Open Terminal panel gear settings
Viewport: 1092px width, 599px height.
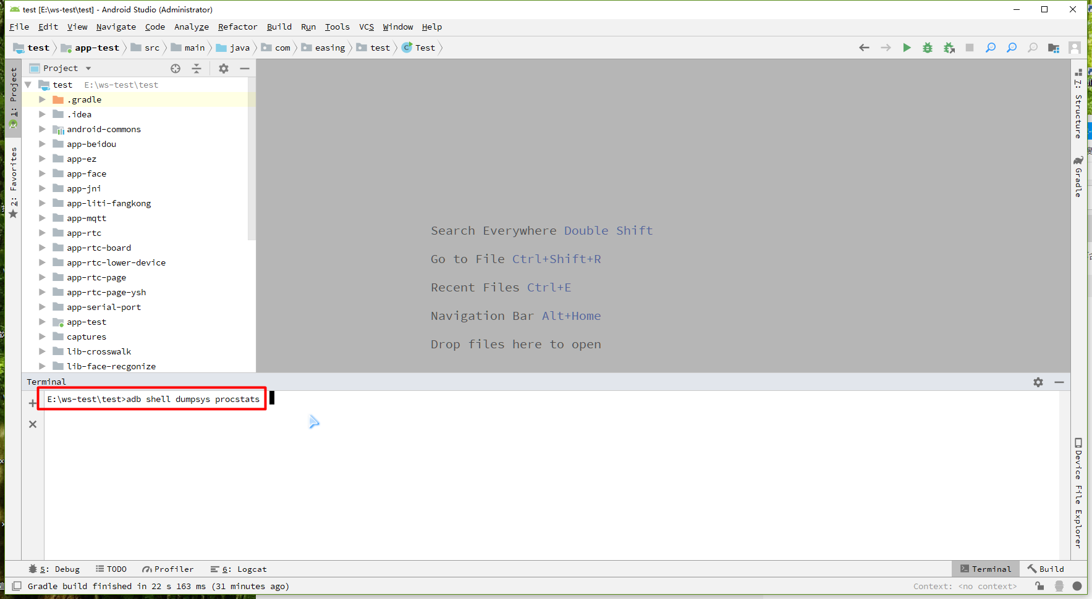point(1038,382)
